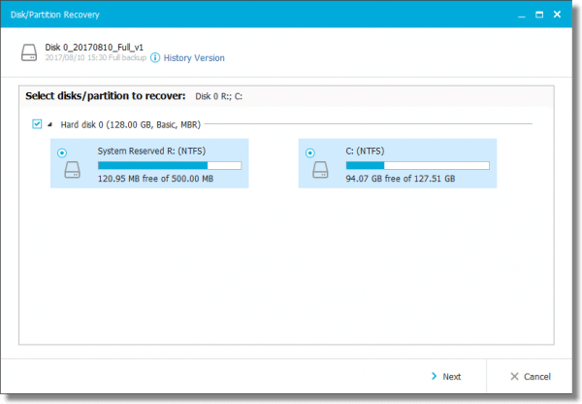Uncheck the Hard disk 0 checkbox
582x404 pixels.
(37, 123)
